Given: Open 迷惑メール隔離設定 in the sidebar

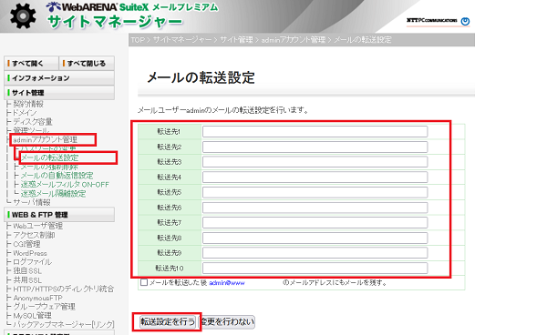Looking at the screenshot, I should coord(53,194).
